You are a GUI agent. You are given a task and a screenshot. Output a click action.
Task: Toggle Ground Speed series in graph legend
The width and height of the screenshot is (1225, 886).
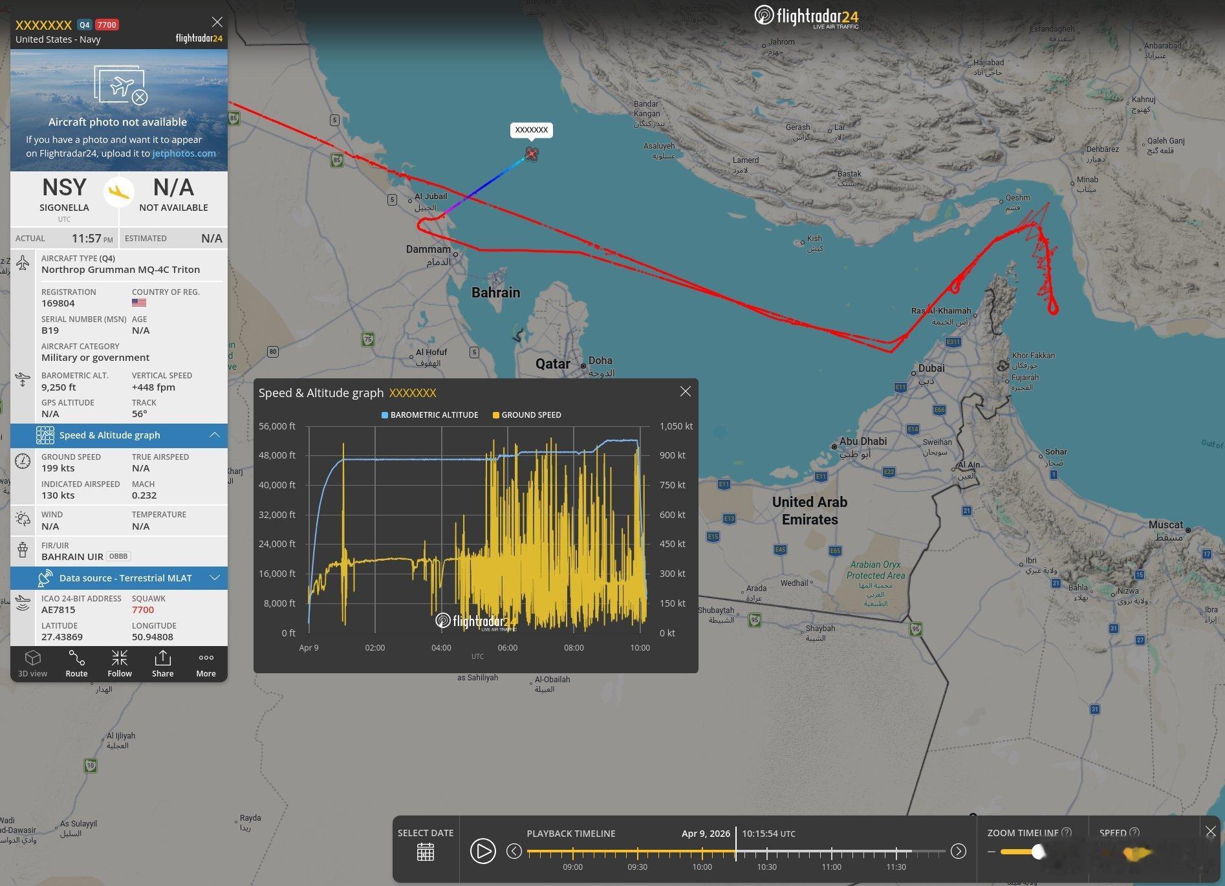tap(526, 415)
